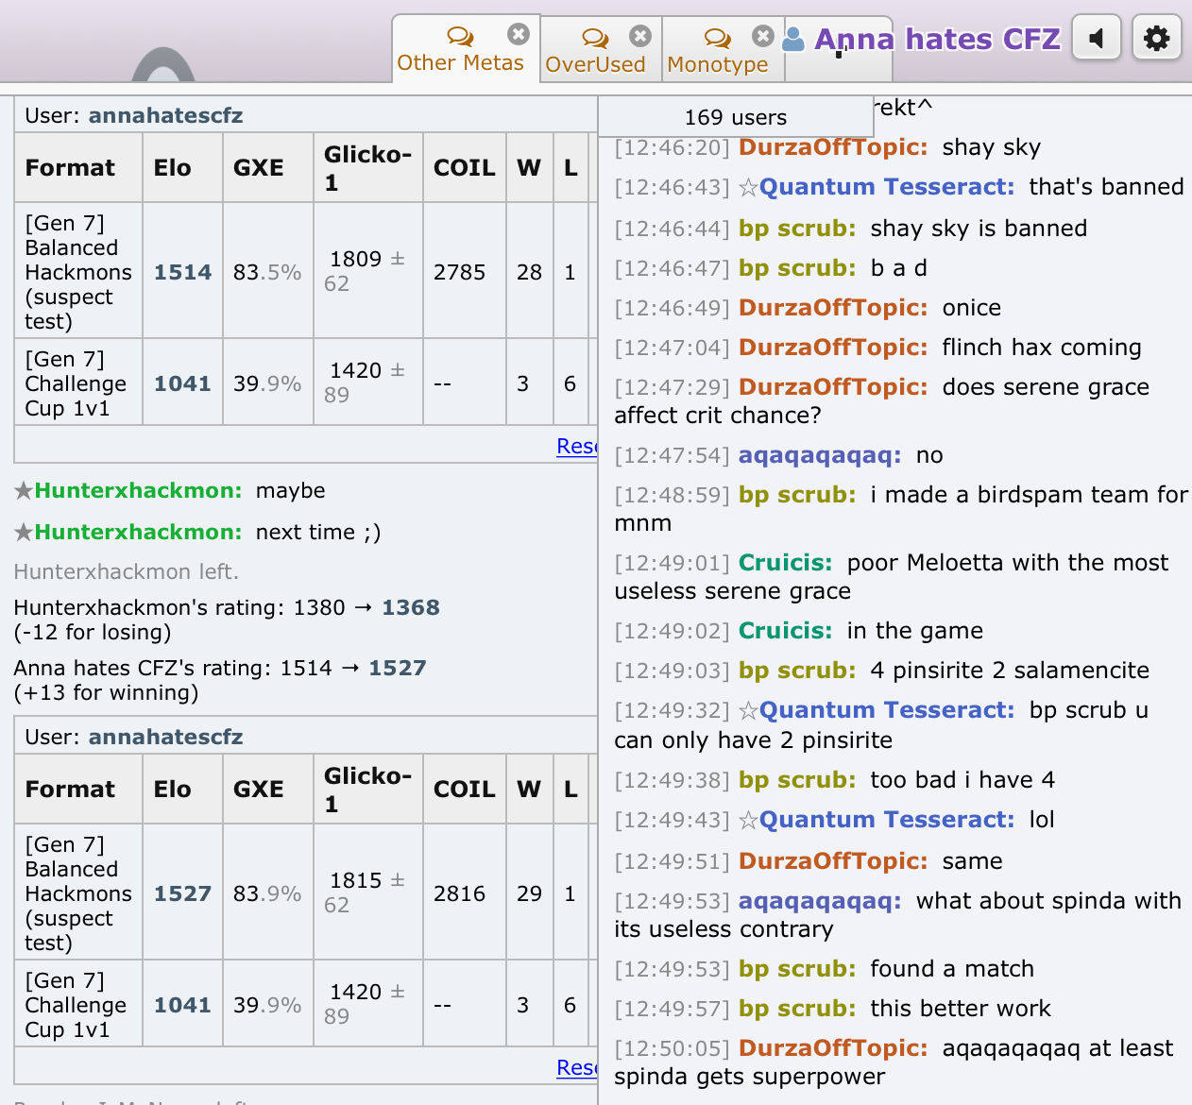The height and width of the screenshot is (1105, 1192).
Task: Close the Other Metas room tab
Action: 519,35
